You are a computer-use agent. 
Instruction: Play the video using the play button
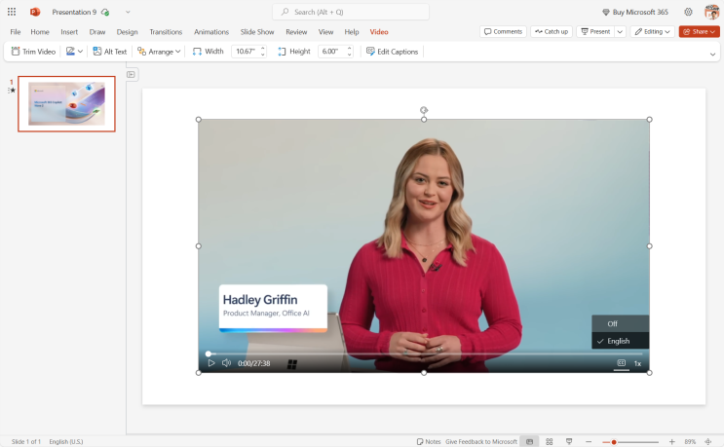click(x=211, y=363)
